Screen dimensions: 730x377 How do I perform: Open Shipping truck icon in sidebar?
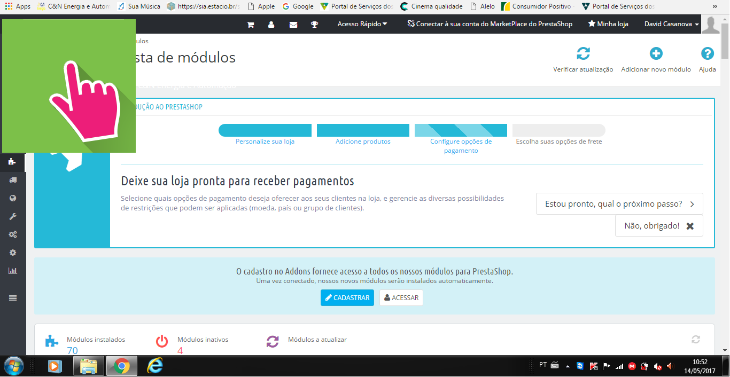pyautogui.click(x=13, y=180)
